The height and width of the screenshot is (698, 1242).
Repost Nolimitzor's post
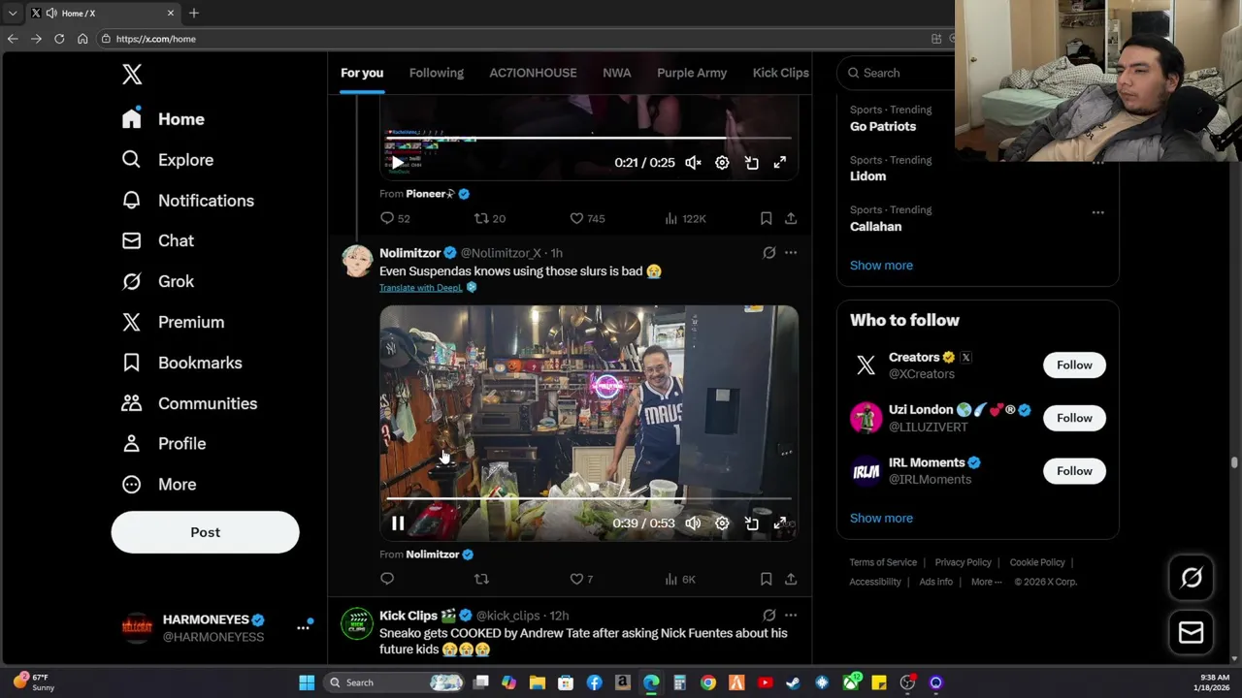point(481,579)
